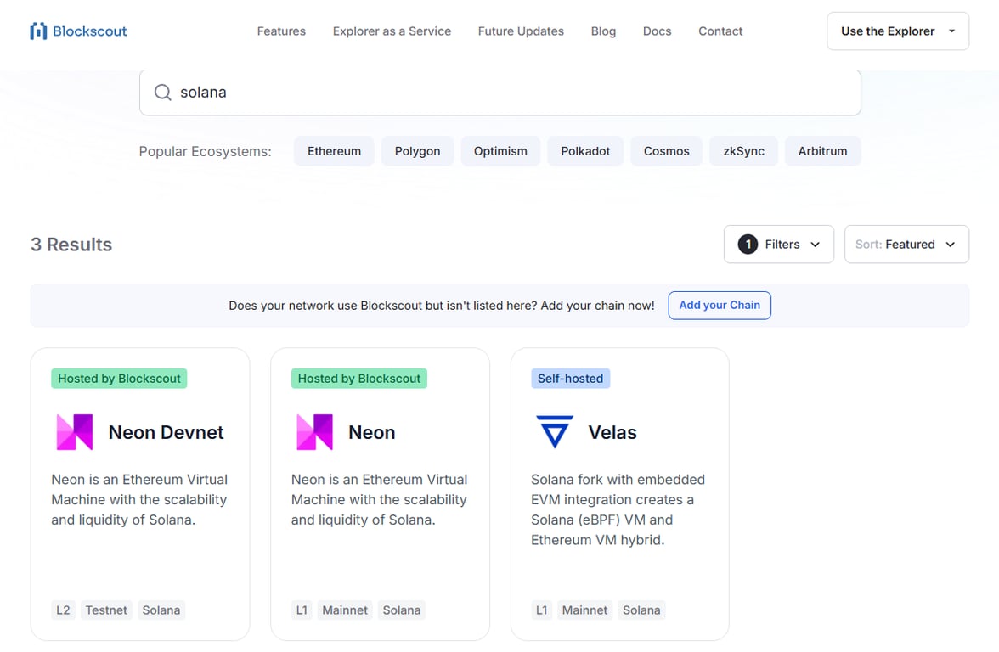Open Explorer as a Service page

click(x=392, y=31)
